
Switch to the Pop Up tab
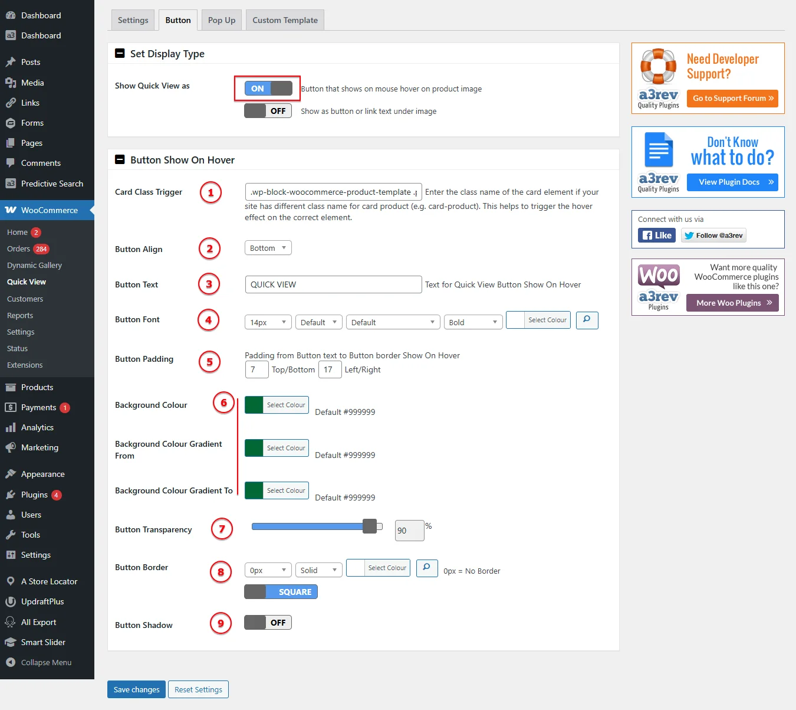pyautogui.click(x=222, y=20)
